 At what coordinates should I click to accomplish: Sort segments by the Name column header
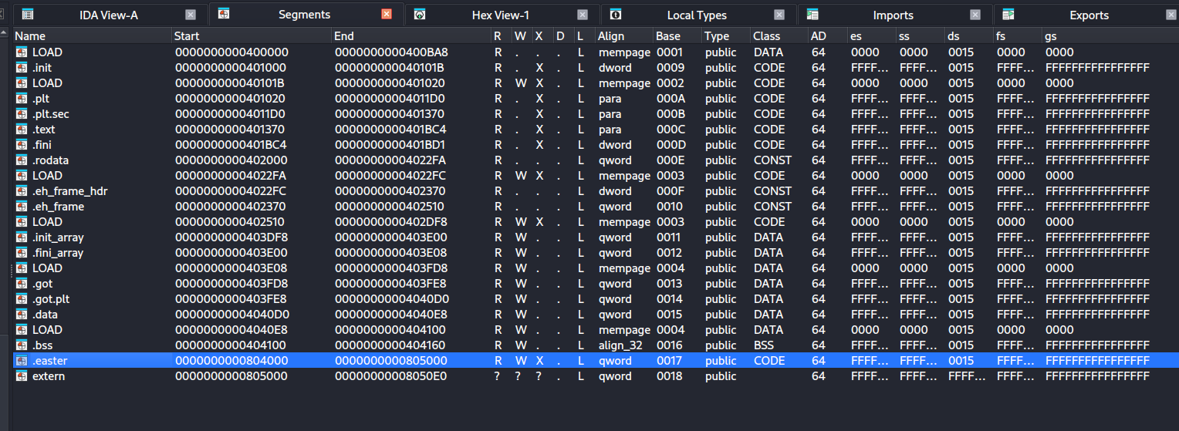click(31, 36)
